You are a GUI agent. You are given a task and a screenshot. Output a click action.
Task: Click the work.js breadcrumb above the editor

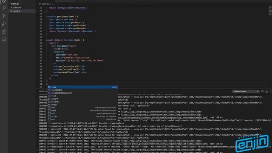click(x=45, y=4)
